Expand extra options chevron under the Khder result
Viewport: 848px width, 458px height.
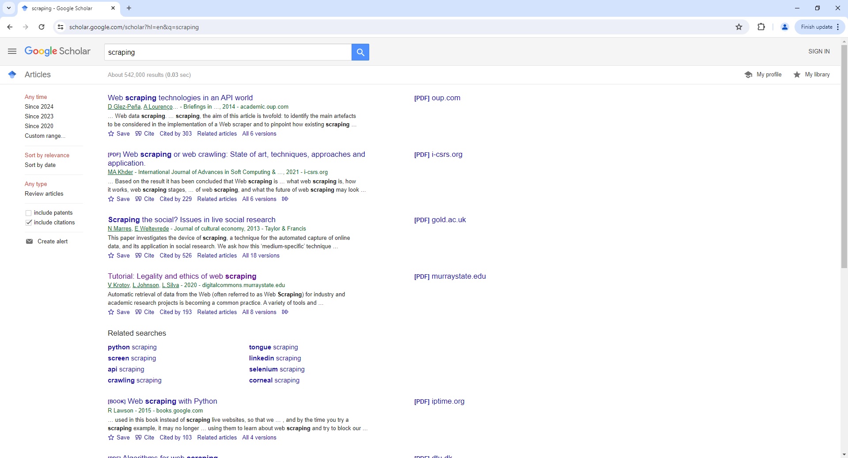(285, 199)
